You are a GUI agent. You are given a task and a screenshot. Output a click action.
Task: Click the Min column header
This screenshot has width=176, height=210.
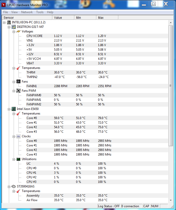pos(85,17)
